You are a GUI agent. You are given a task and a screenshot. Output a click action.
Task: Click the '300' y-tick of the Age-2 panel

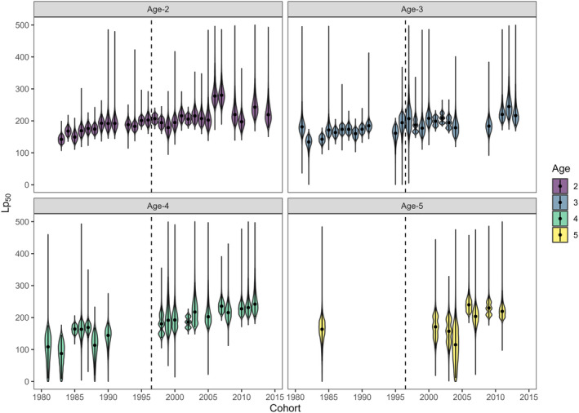pyautogui.click(x=24, y=89)
